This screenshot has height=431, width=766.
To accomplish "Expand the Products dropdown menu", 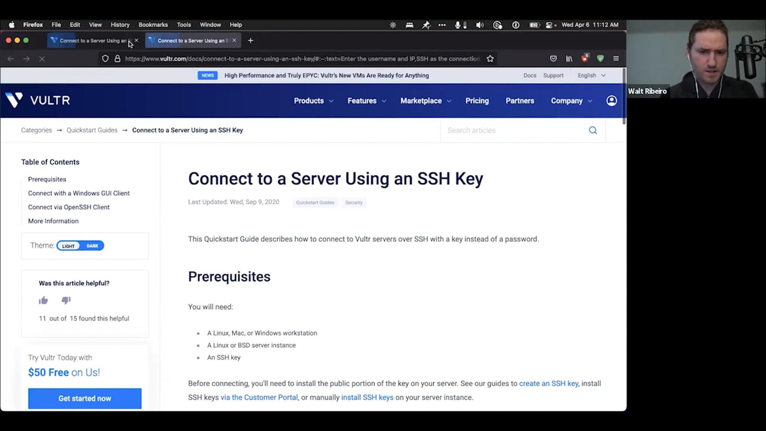I will pyautogui.click(x=313, y=101).
